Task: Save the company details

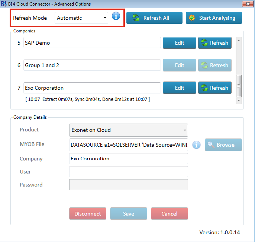Action: 129,213
